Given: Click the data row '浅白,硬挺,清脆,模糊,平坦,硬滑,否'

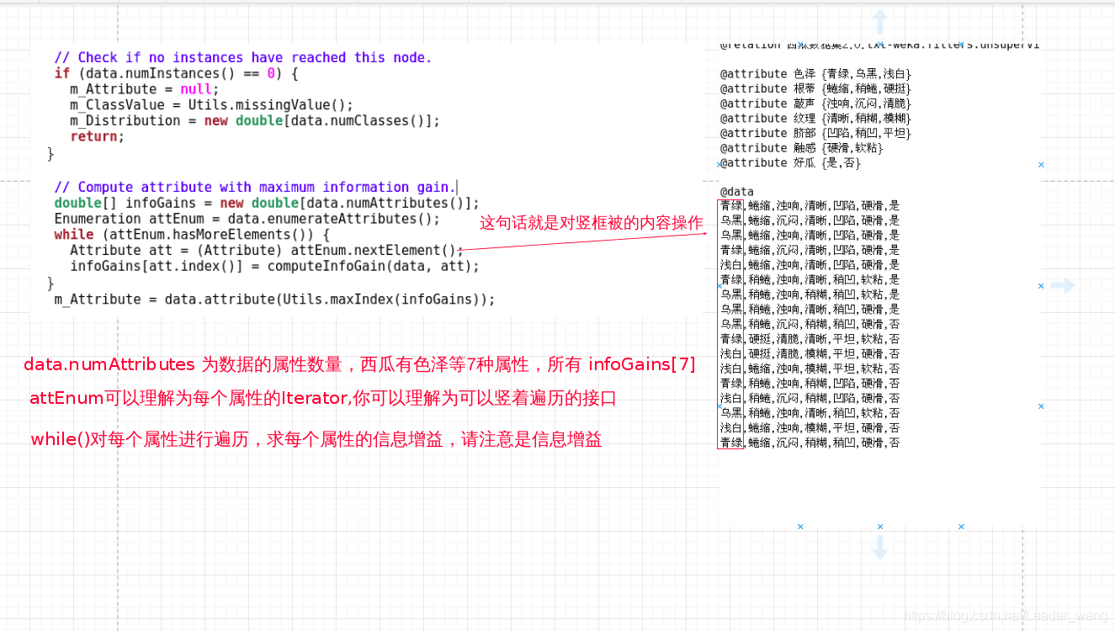Looking at the screenshot, I should pos(810,353).
